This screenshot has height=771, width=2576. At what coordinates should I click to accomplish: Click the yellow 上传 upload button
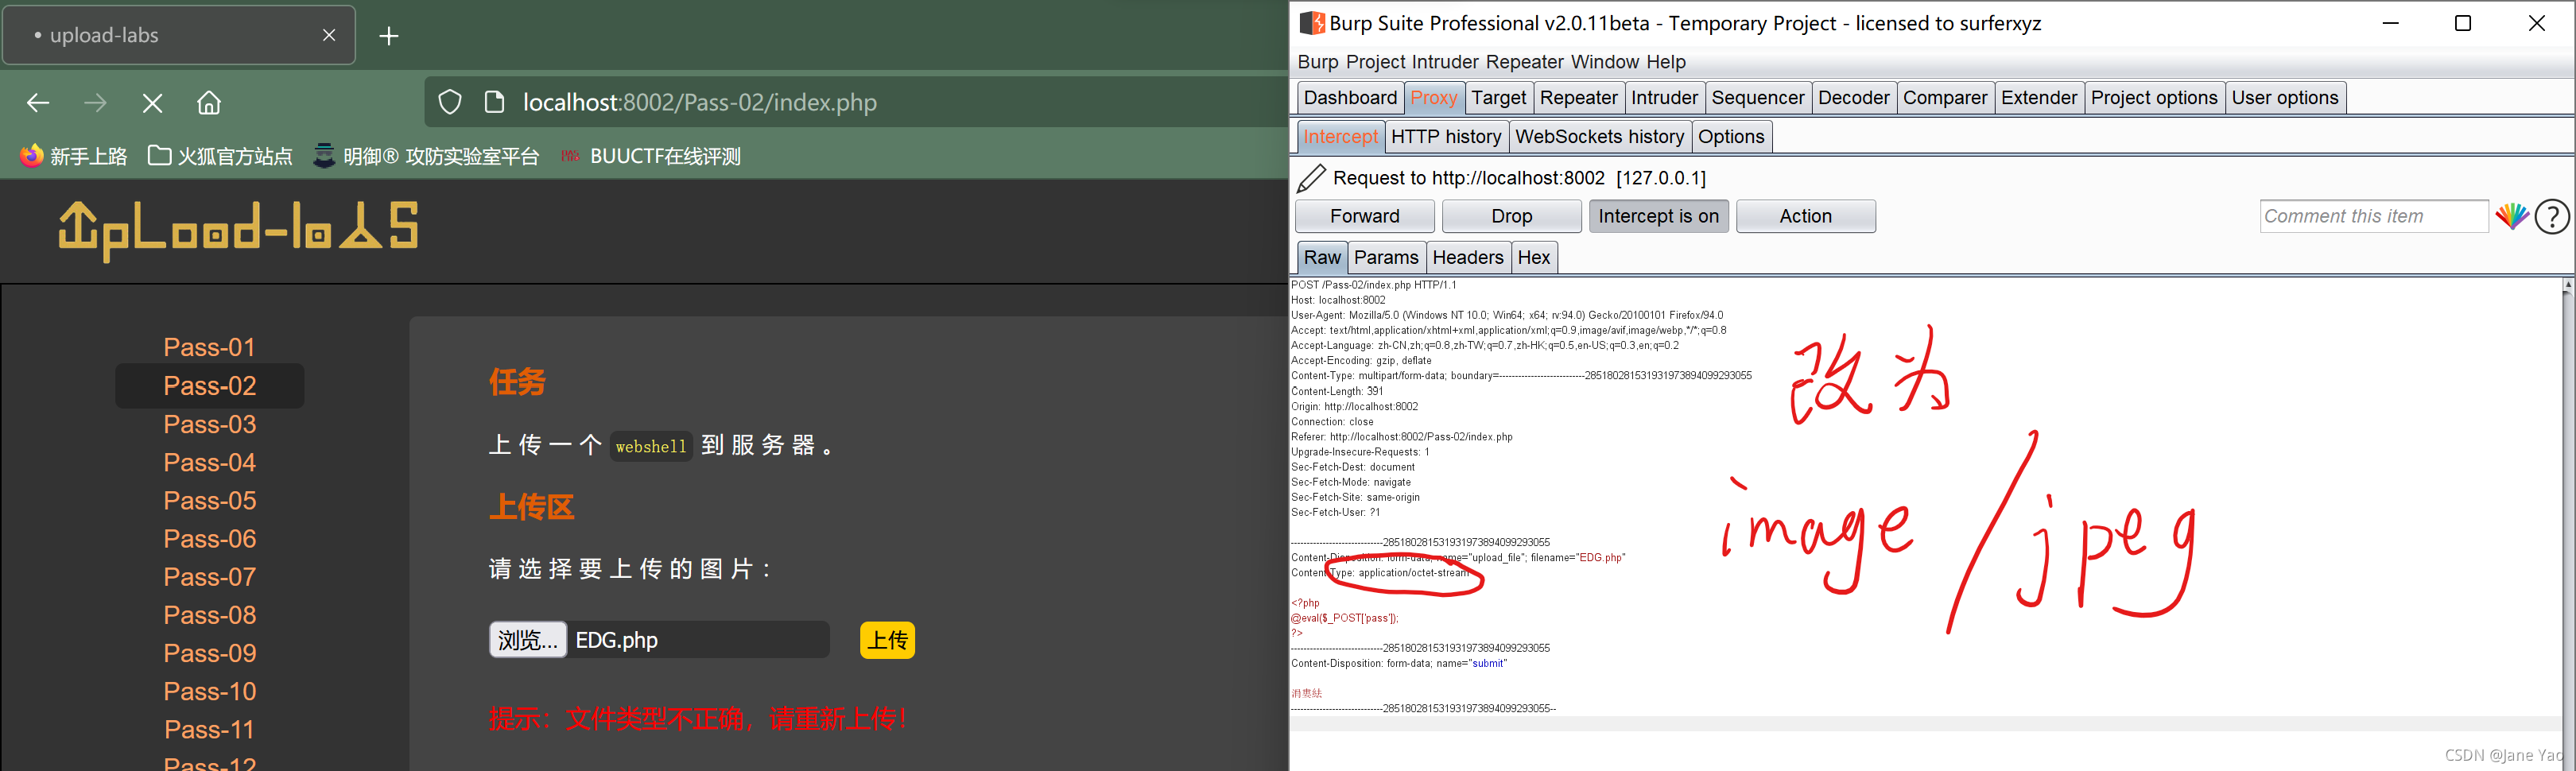pos(887,640)
